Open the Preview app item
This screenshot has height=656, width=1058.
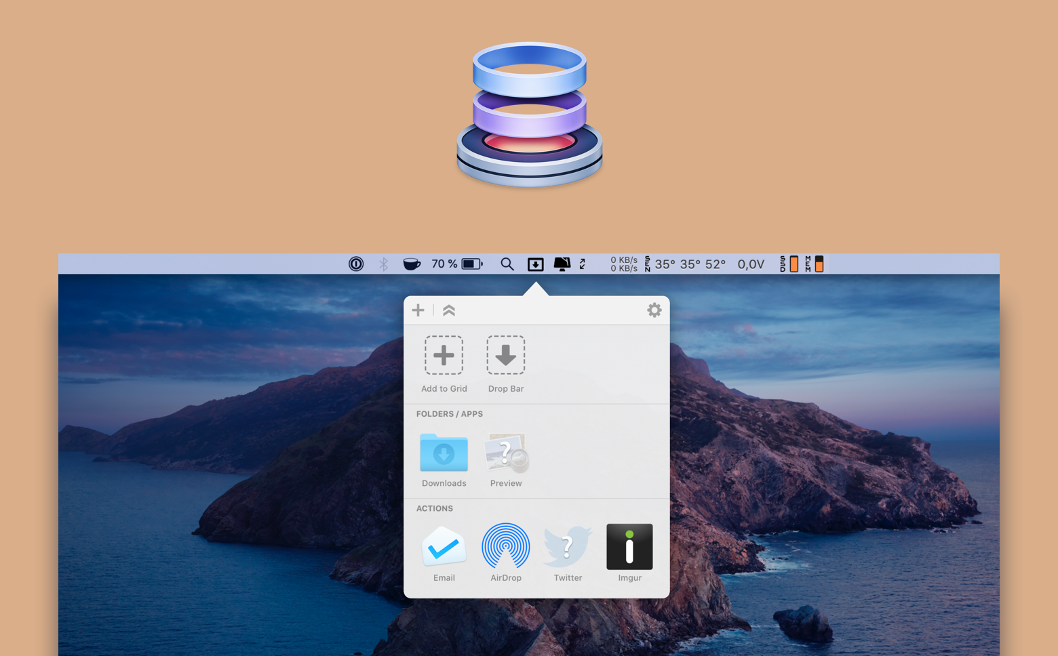pyautogui.click(x=506, y=460)
